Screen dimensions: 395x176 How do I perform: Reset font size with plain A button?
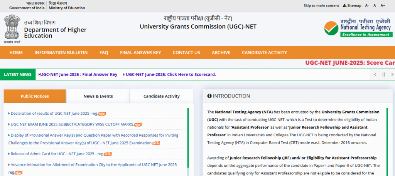pyautogui.click(x=375, y=5)
